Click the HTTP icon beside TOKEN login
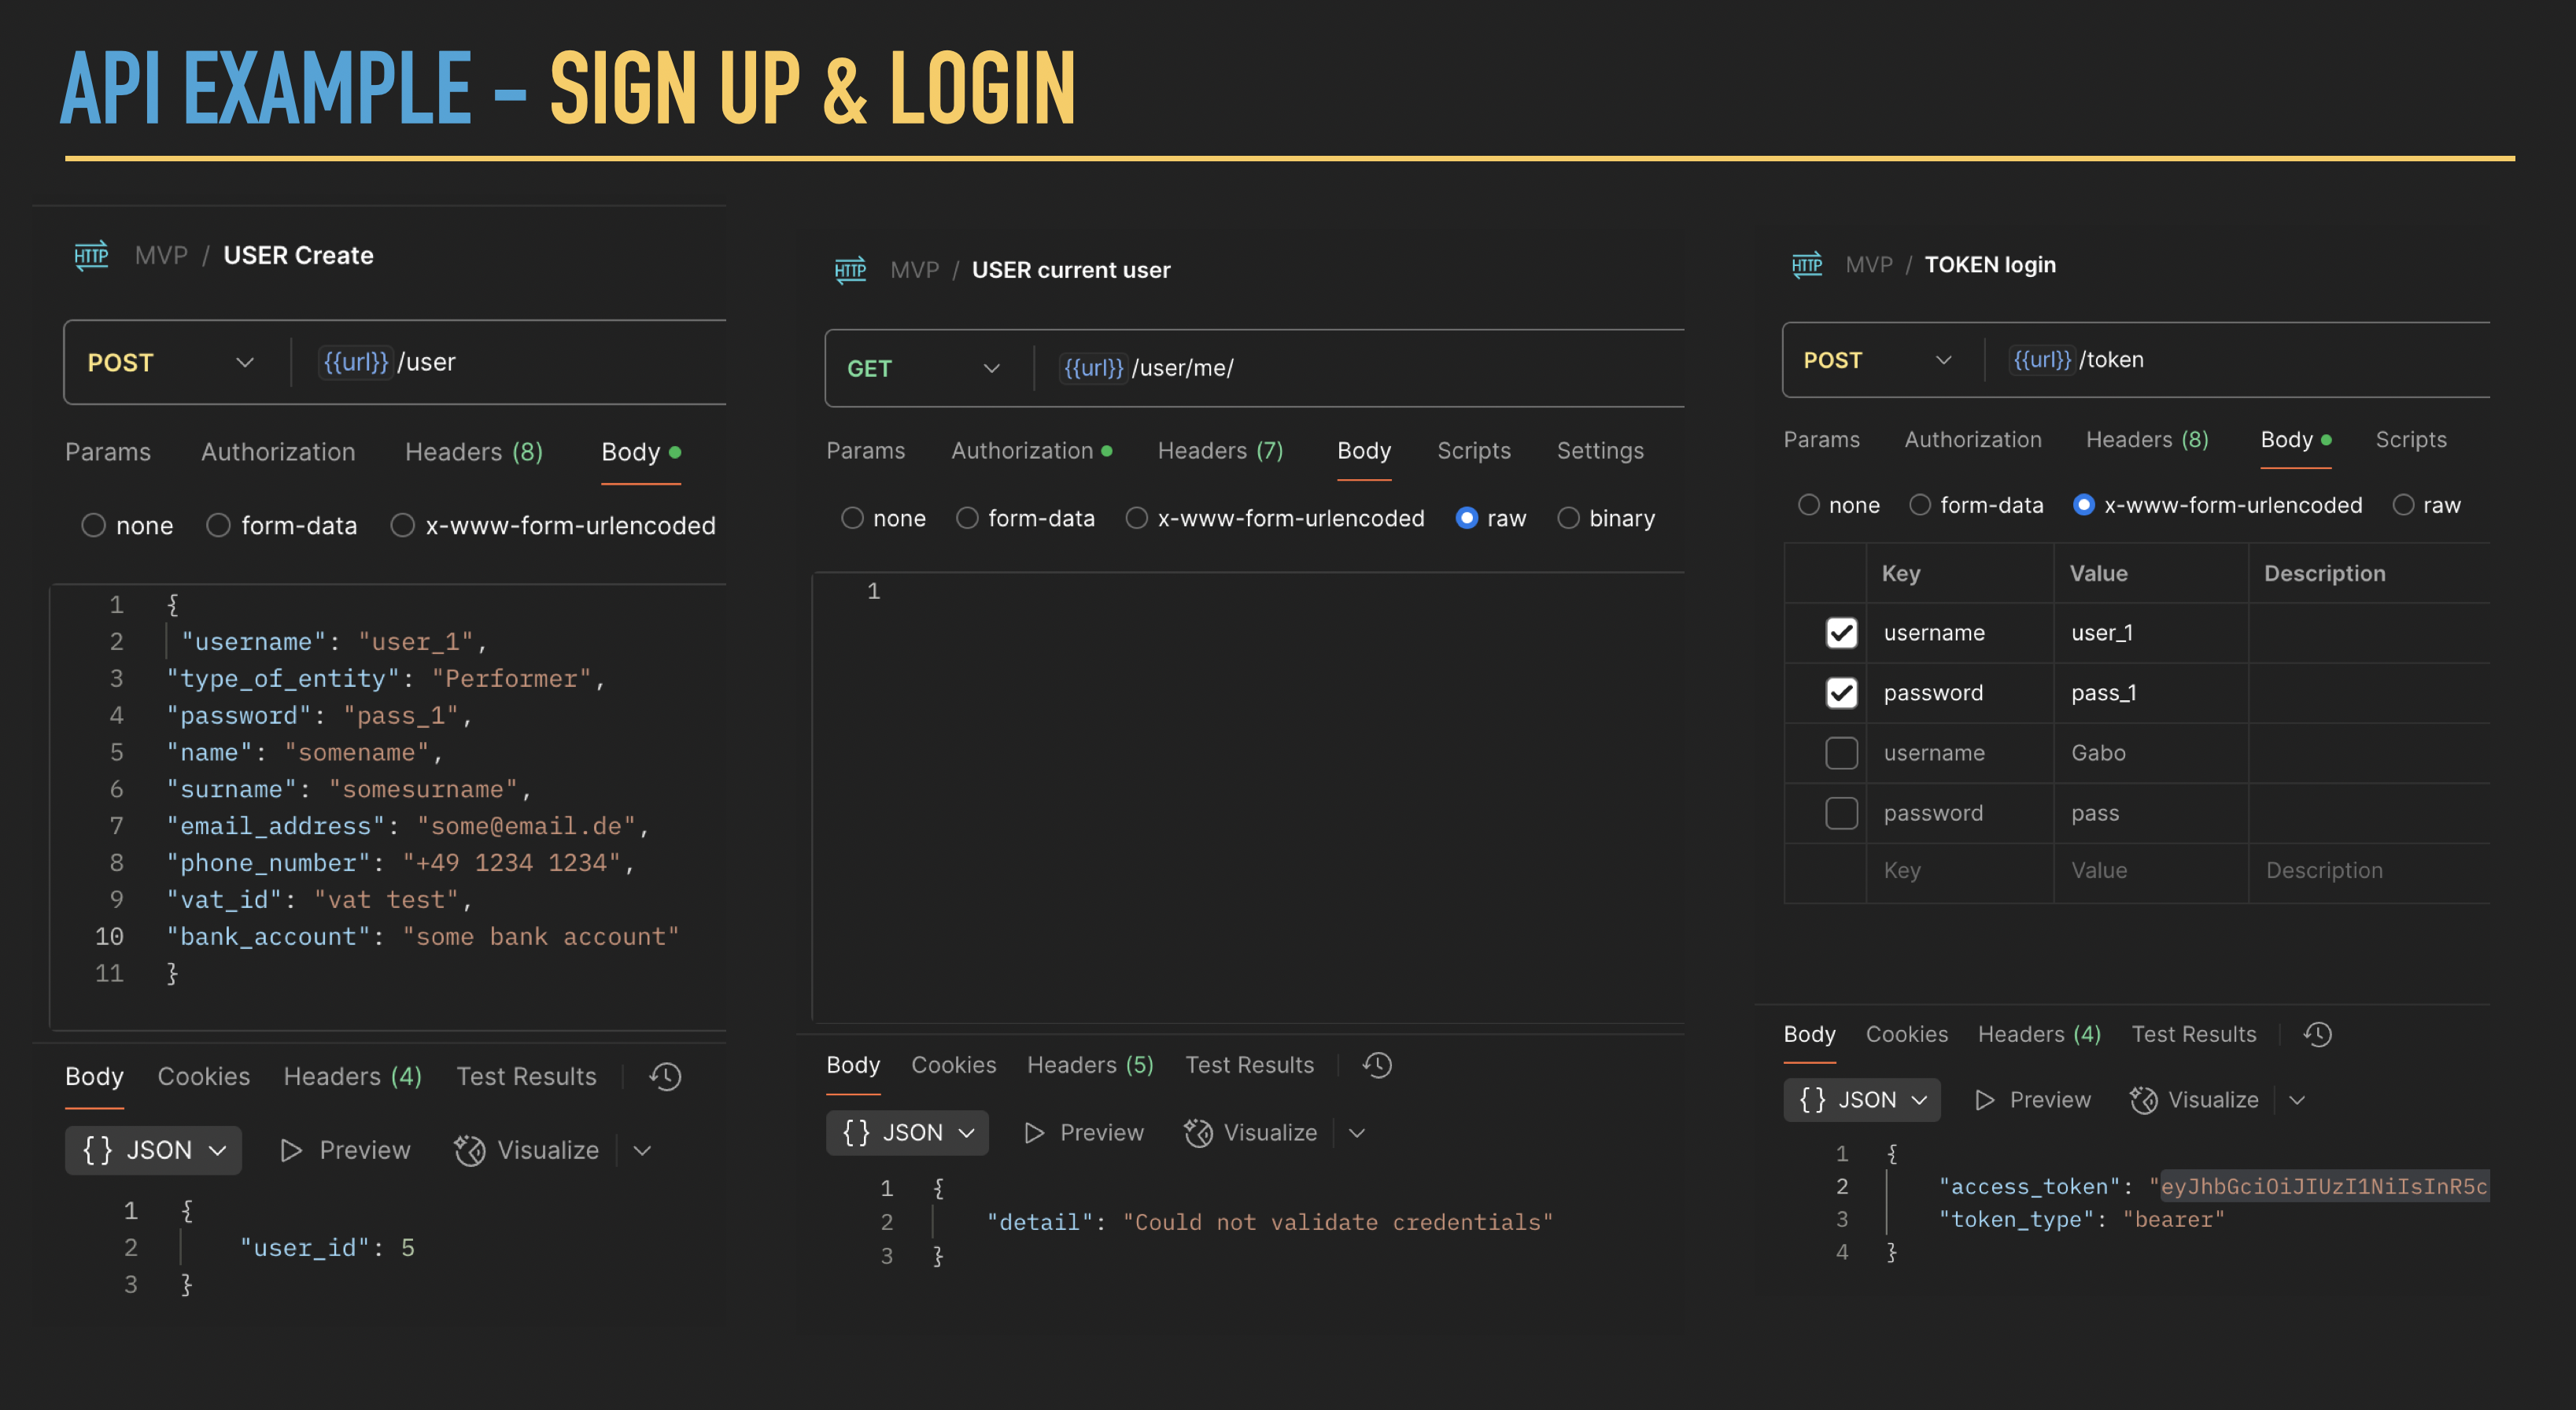2576x1410 pixels. point(1807,264)
